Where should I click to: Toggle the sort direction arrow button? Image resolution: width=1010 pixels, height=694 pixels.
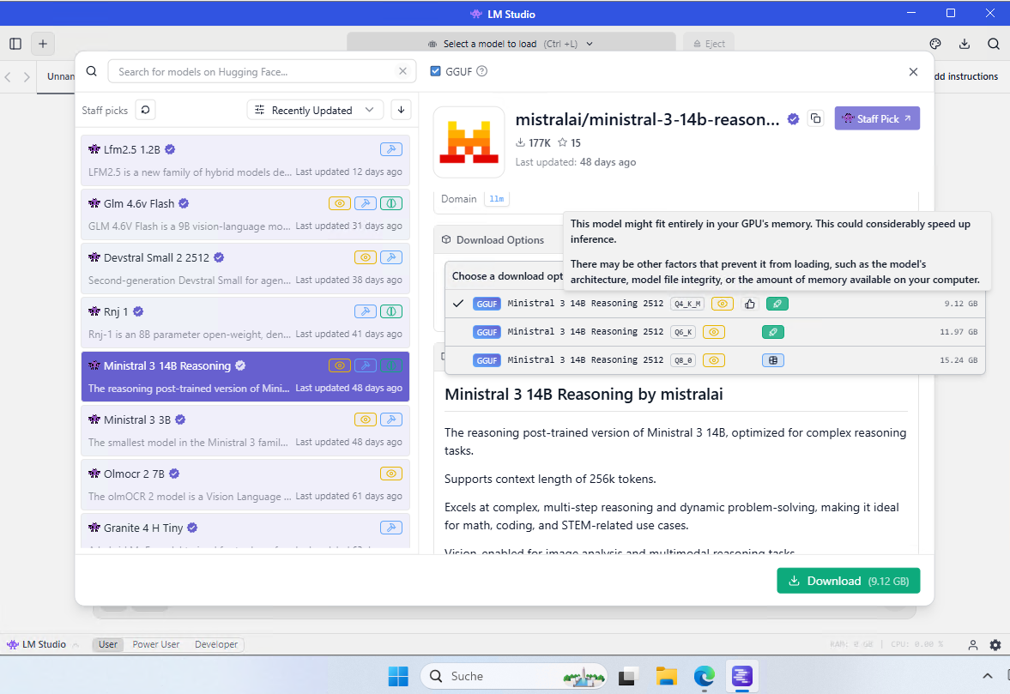tap(400, 110)
